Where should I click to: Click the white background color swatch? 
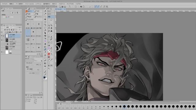pyautogui.click(x=46, y=79)
